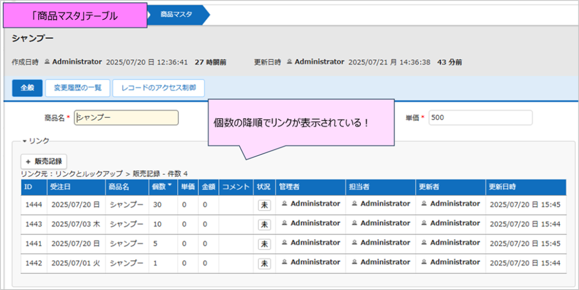The height and width of the screenshot is (290, 579).
Task: Click 個数 value 30
Action: point(157,205)
